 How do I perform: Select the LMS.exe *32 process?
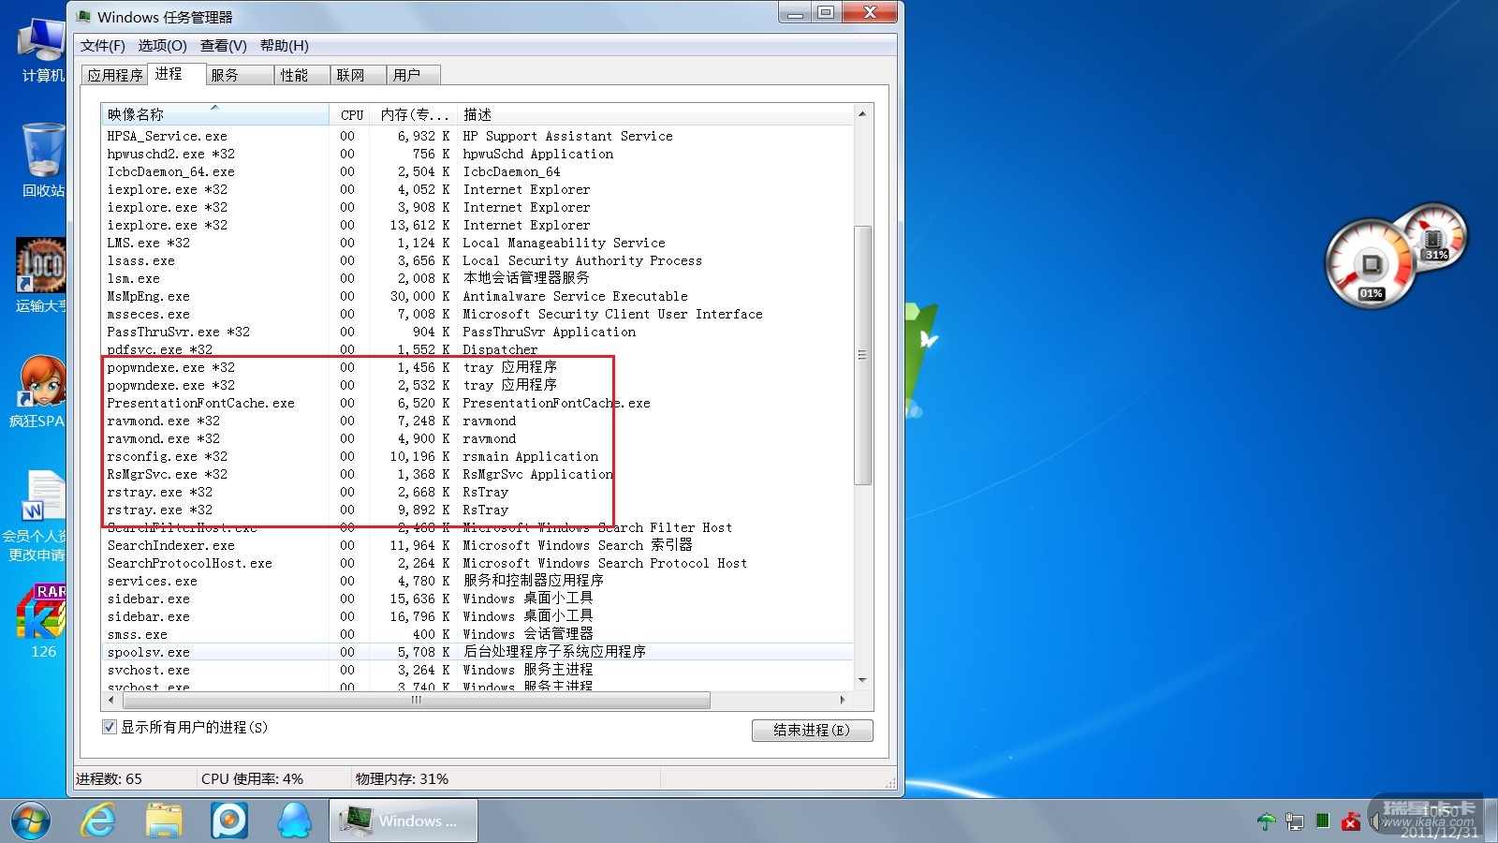click(477, 243)
